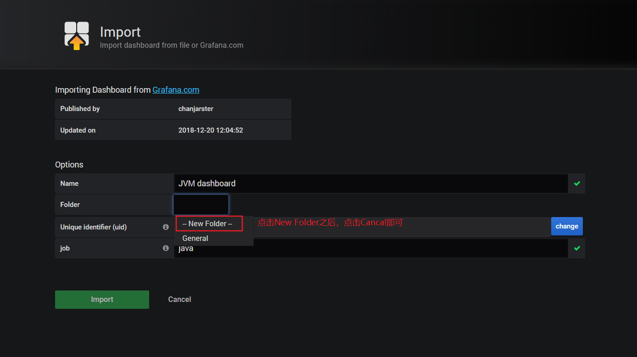The height and width of the screenshot is (357, 637).
Task: Open the Folder dropdown box
Action: tap(201, 205)
